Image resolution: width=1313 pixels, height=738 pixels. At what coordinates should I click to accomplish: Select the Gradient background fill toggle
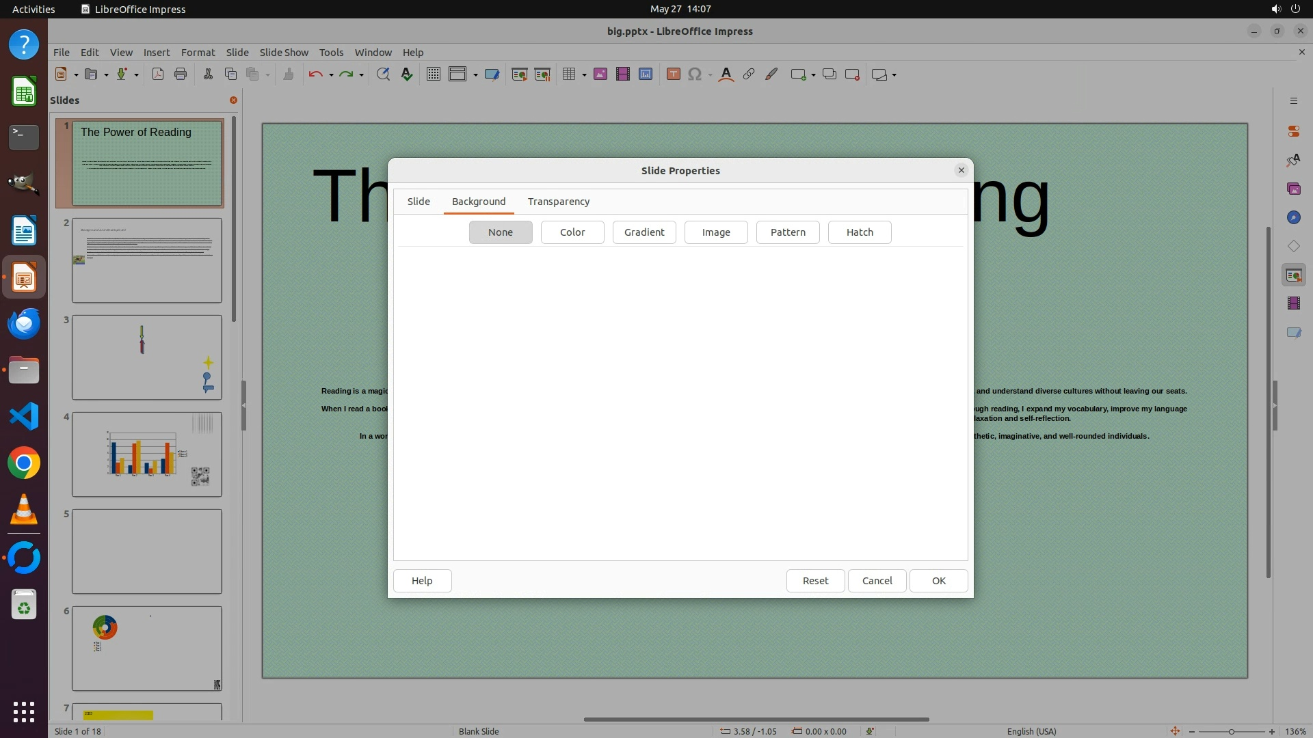tap(644, 232)
